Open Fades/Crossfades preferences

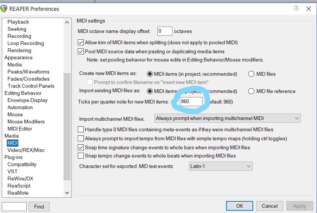(28, 79)
